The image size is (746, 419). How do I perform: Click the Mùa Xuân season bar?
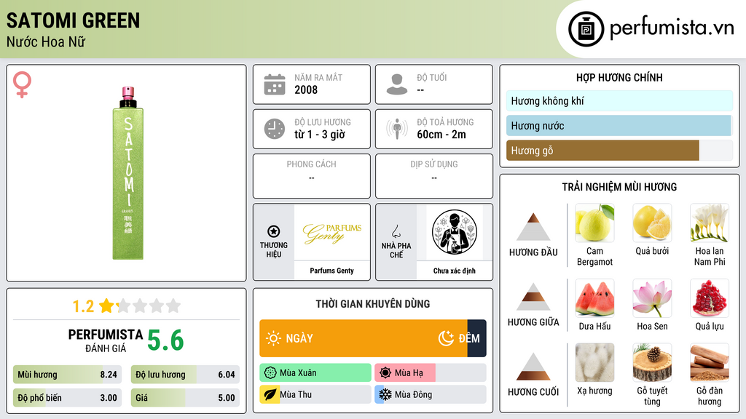315,372
